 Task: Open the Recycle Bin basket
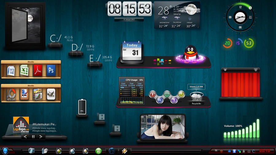click(197, 96)
